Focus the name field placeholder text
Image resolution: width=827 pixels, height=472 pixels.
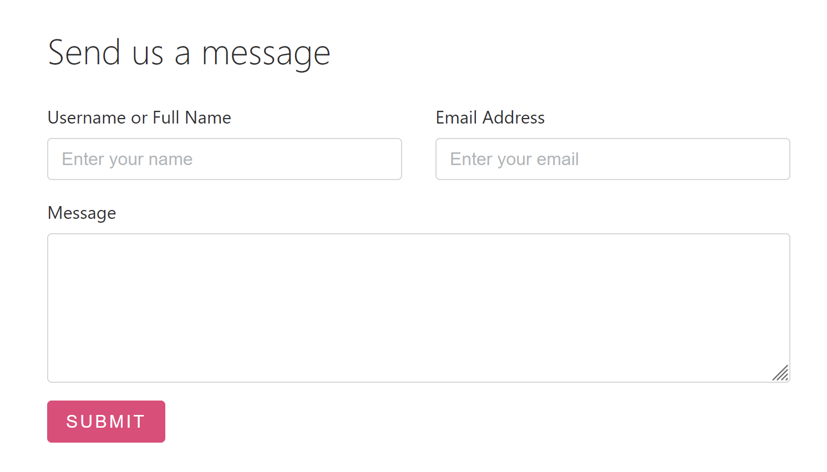(x=127, y=159)
